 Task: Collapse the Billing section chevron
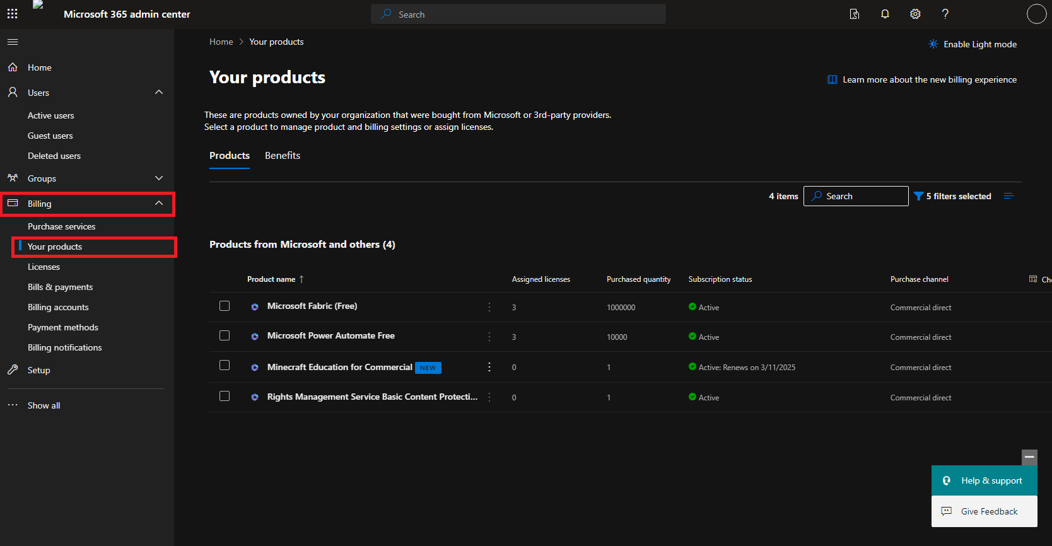(159, 203)
